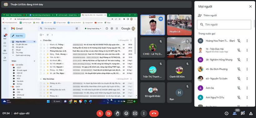Open the three-dot more options in call bar
The height and width of the screenshot is (118, 256).
pos(144,113)
